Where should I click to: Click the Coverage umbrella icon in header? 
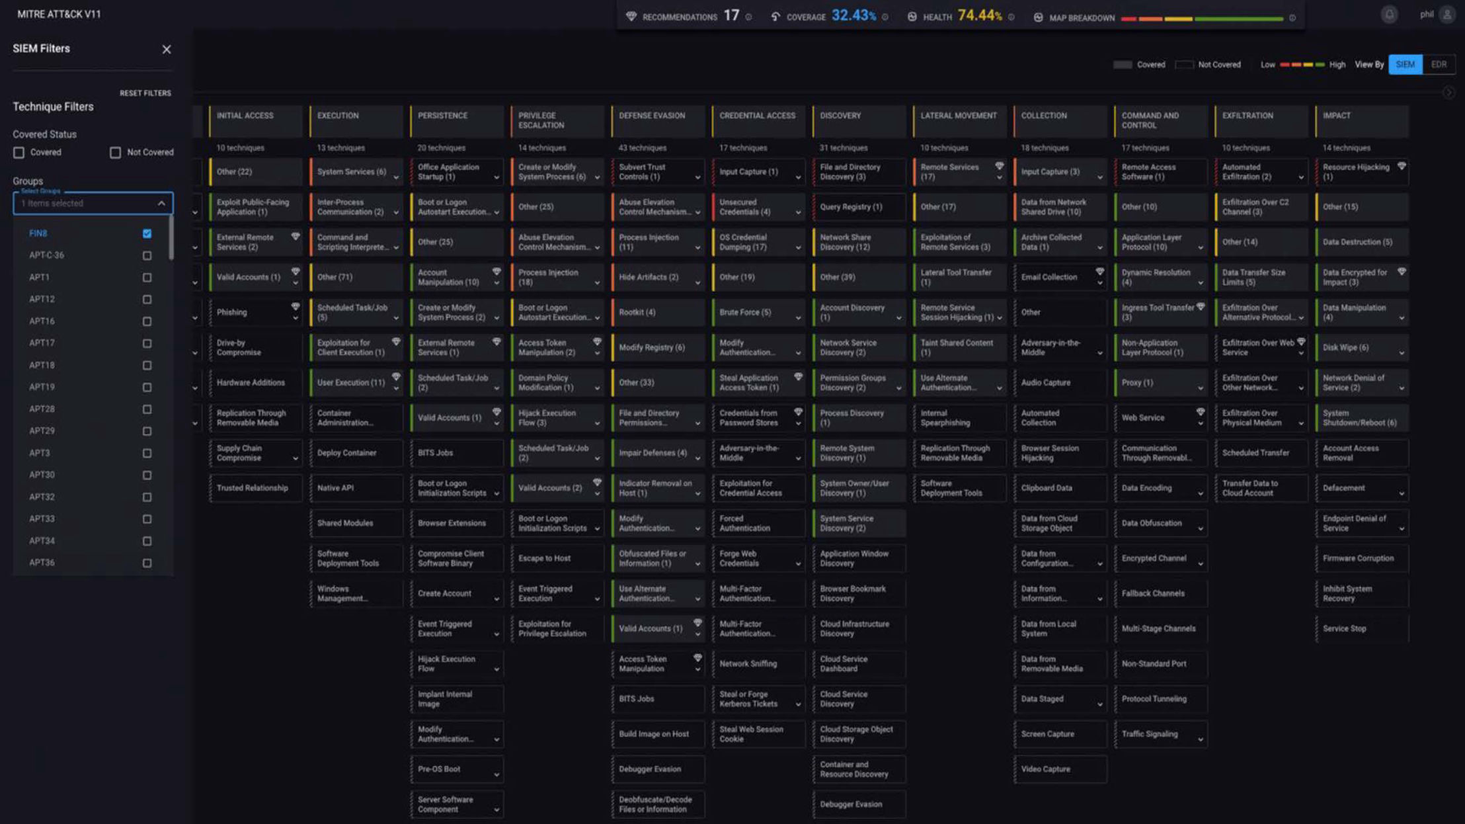coord(775,17)
